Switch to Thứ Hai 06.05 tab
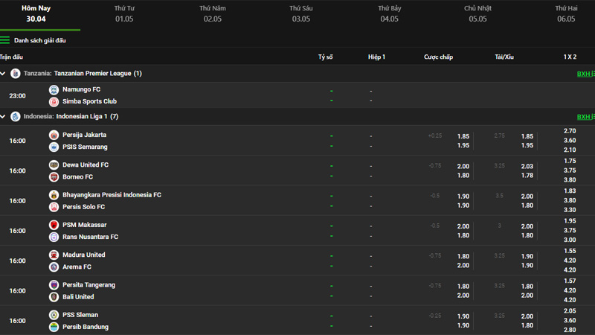This screenshot has width=595, height=335. pos(566,13)
